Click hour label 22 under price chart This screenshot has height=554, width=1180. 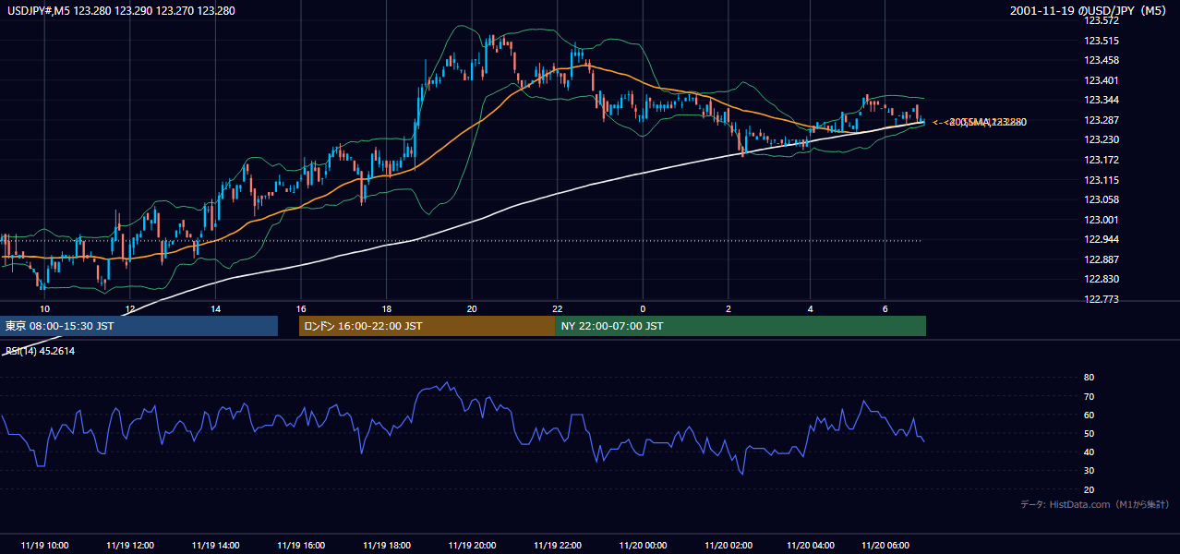(557, 308)
